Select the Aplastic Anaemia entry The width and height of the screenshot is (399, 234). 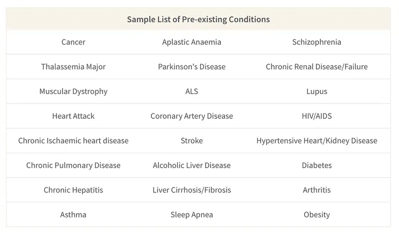pyautogui.click(x=192, y=42)
